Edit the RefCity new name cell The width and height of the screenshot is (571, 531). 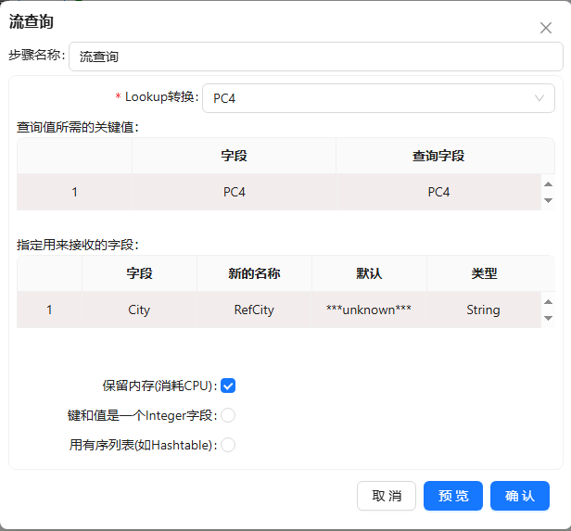point(254,310)
